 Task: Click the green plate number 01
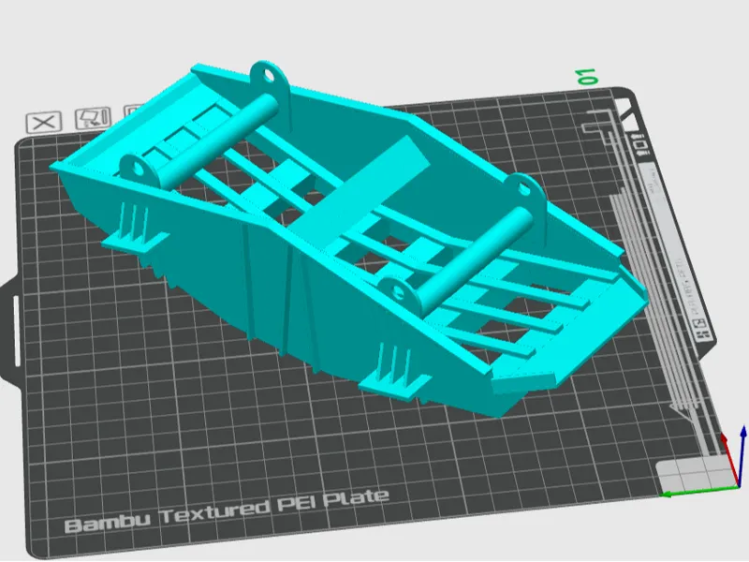588,77
